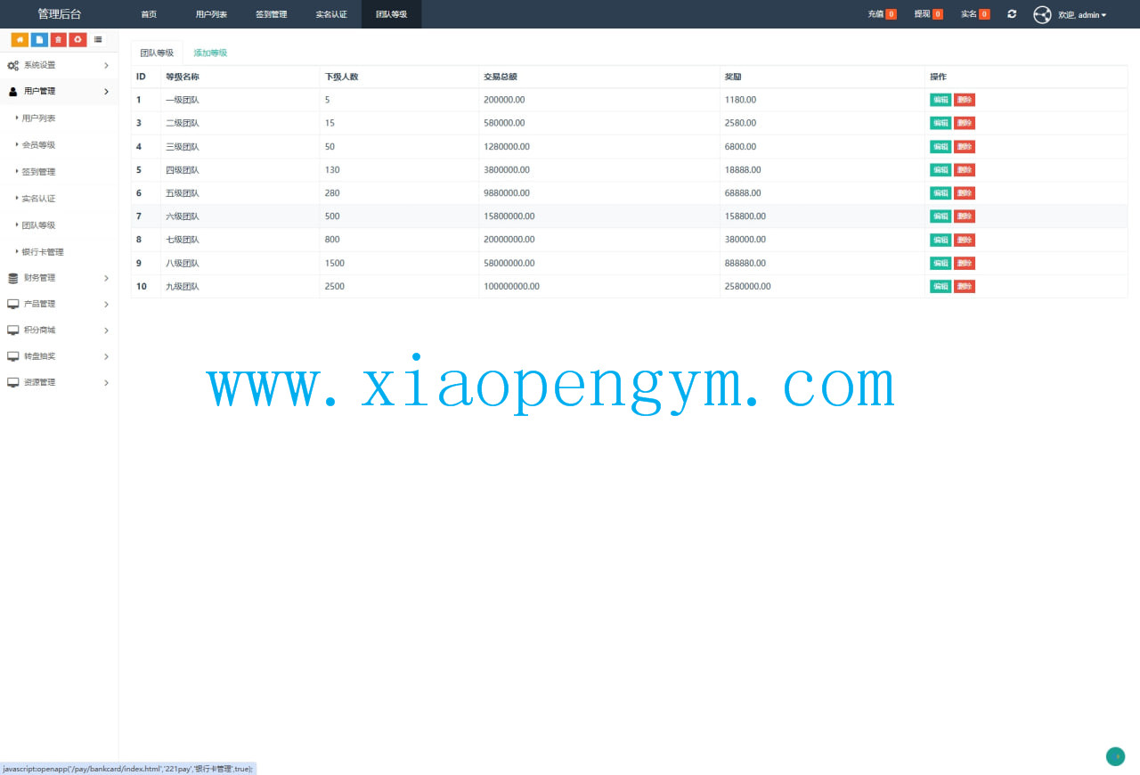Click the refresh icon in top bar

(x=1012, y=14)
